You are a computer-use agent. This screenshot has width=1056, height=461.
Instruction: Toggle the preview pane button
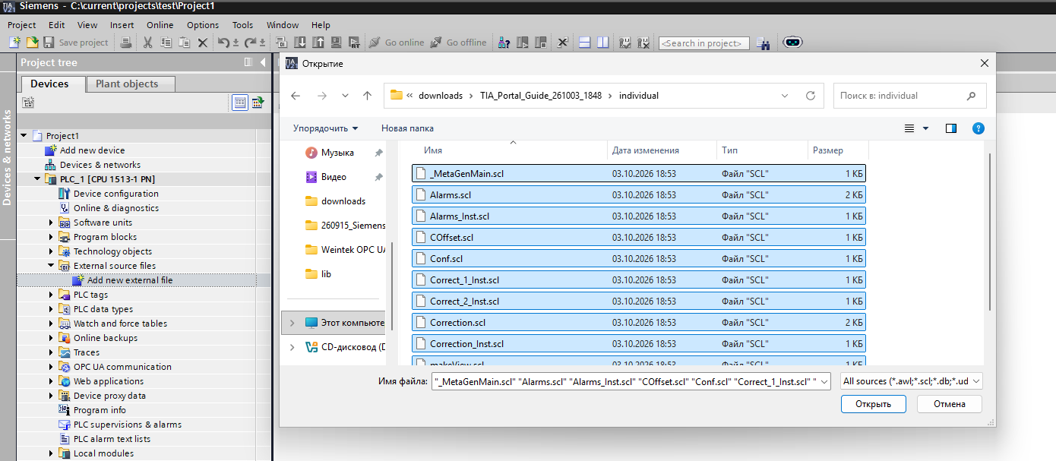click(x=950, y=128)
